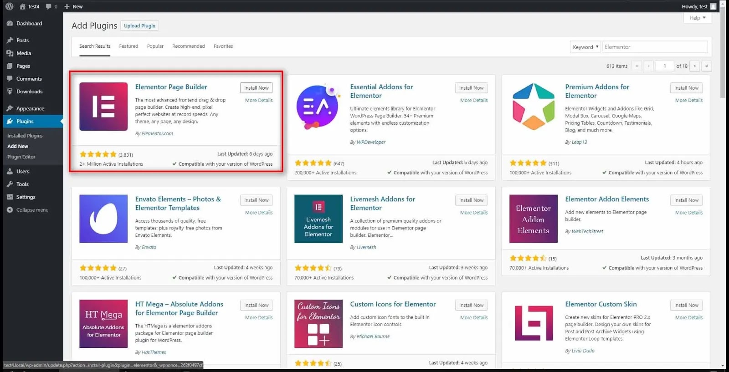Click the Livemesh Addons plugin icon
This screenshot has height=372, width=729.
point(318,219)
